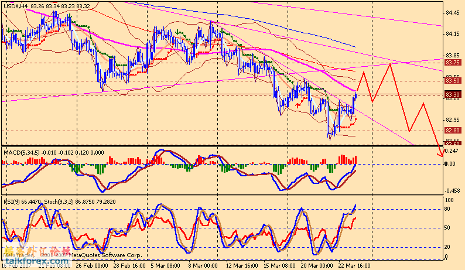Click the red up-arrow signal near 20 Mar
The image size is (465, 270).
[298, 105]
